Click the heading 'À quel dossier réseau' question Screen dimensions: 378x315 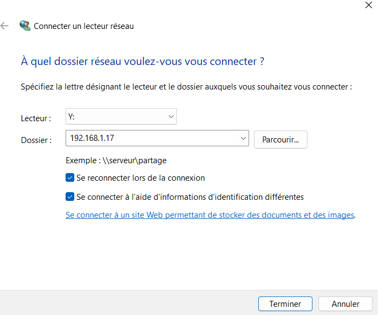142,61
